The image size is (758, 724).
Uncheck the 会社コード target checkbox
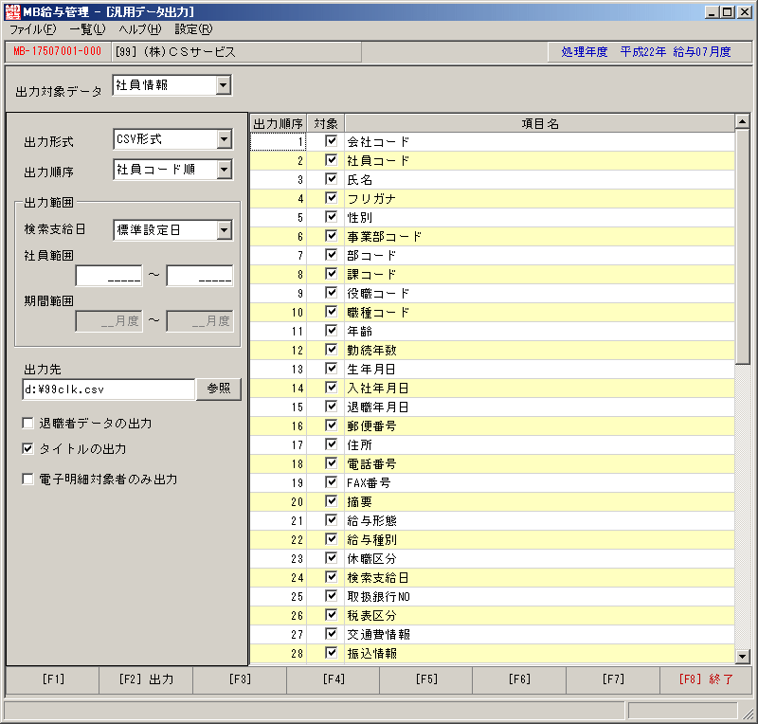click(331, 141)
